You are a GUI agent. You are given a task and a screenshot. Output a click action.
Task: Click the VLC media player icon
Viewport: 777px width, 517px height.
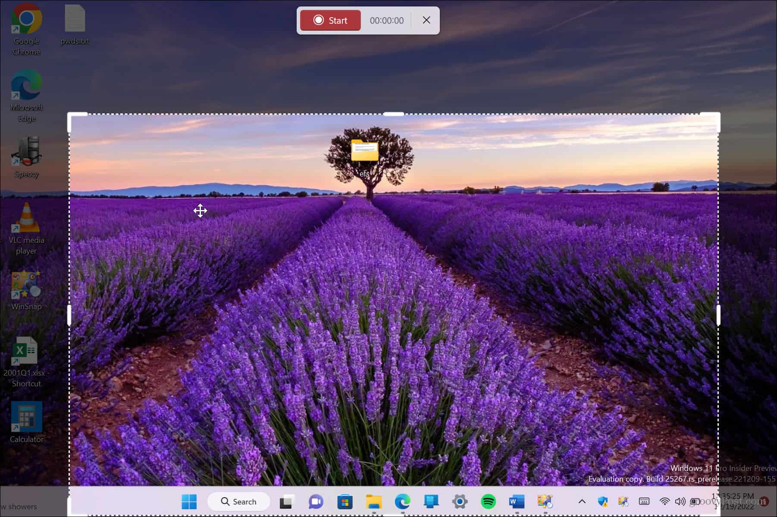(26, 219)
